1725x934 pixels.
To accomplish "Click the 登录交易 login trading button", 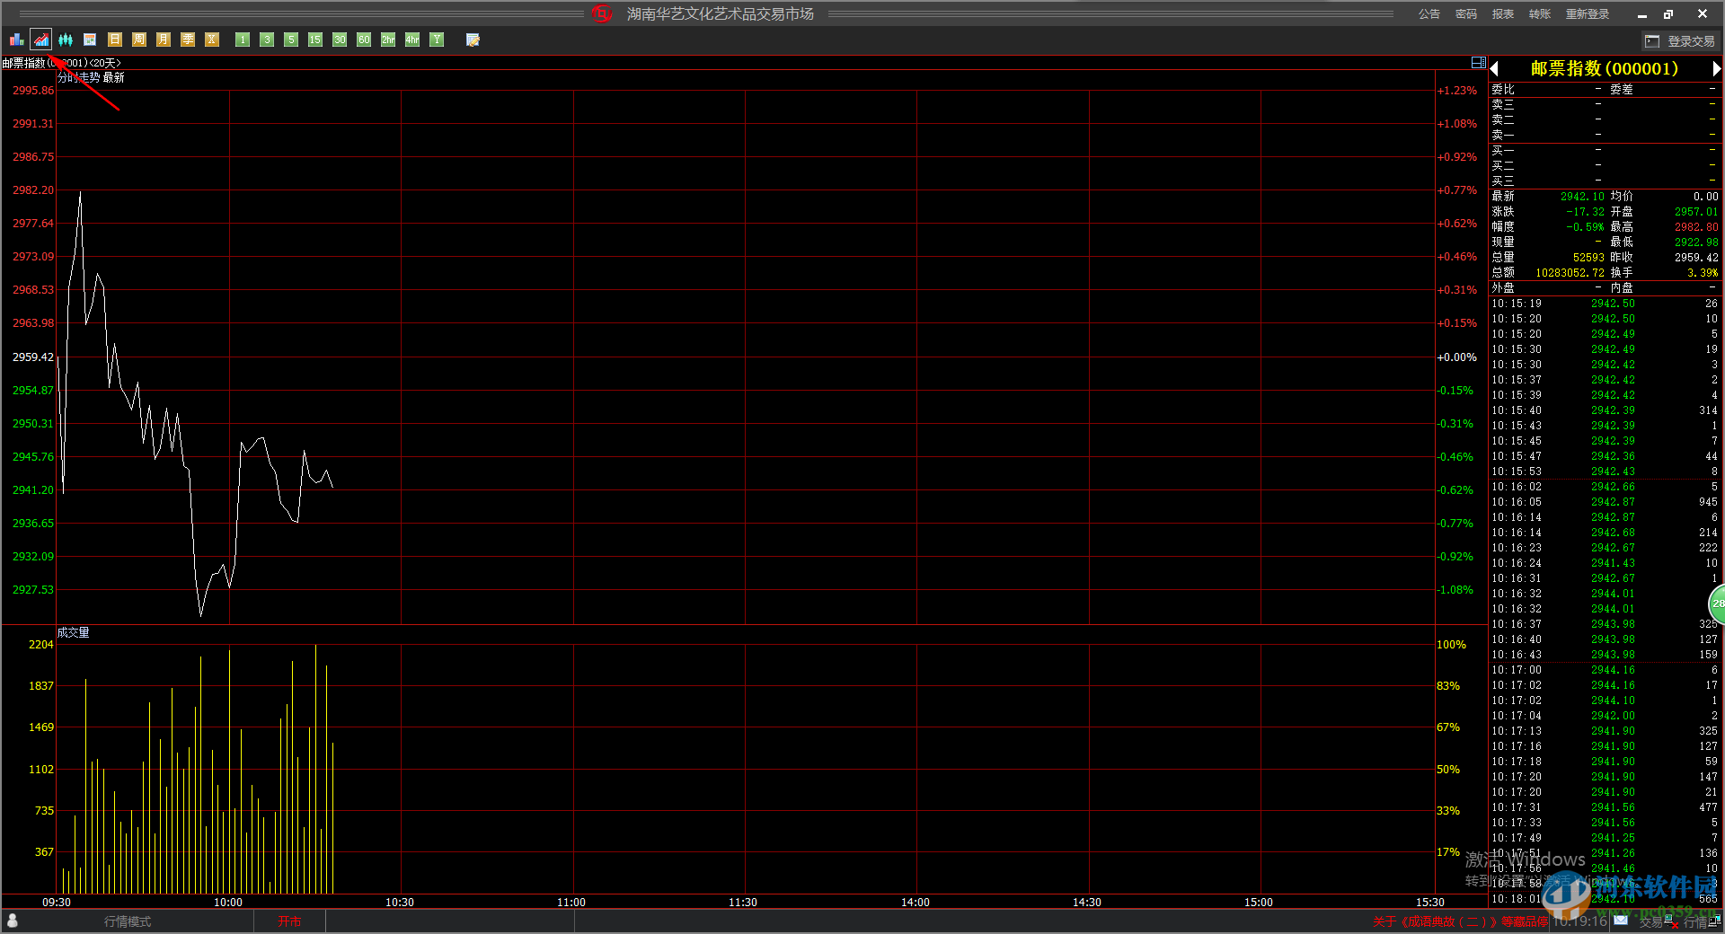I will tap(1680, 41).
